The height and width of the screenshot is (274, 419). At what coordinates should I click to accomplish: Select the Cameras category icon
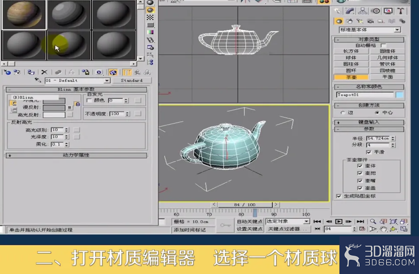[370, 21]
